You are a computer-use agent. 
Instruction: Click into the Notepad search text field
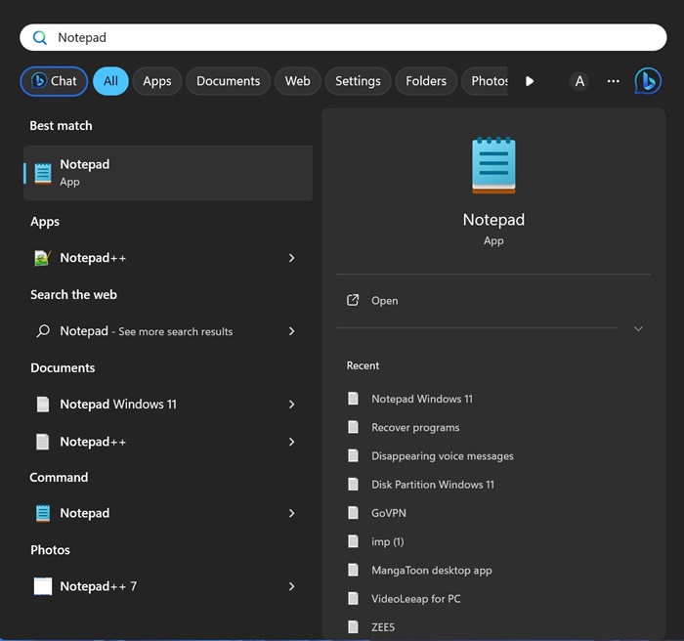pos(342,38)
